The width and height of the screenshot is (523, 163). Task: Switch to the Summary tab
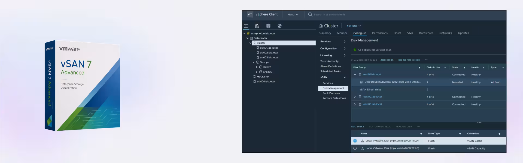coord(325,33)
